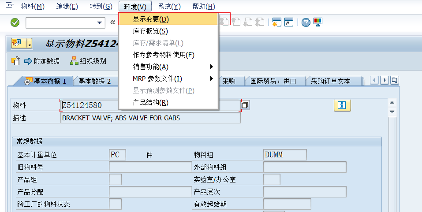Generate a desktop shortcut icon
Screen dimensions: 422x212
pos(289,22)
